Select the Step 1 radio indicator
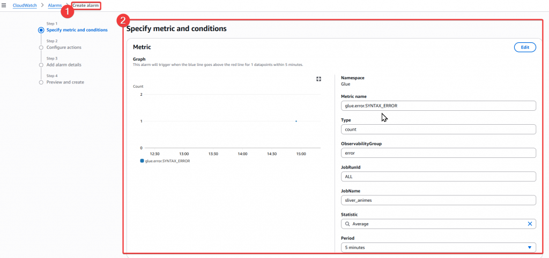 click(x=41, y=30)
